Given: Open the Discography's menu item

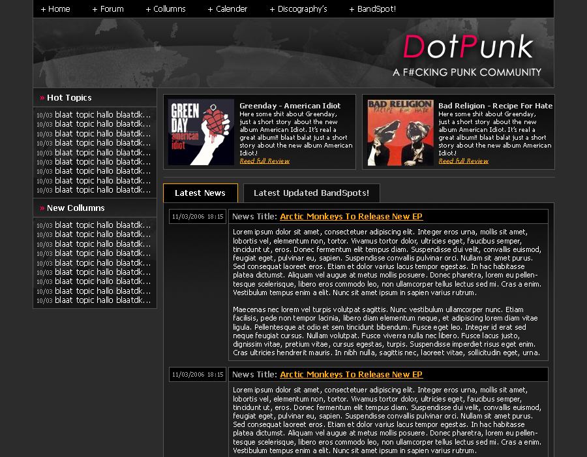Looking at the screenshot, I should (298, 9).
